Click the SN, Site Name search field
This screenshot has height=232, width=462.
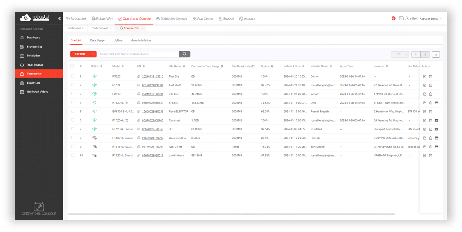pos(139,54)
